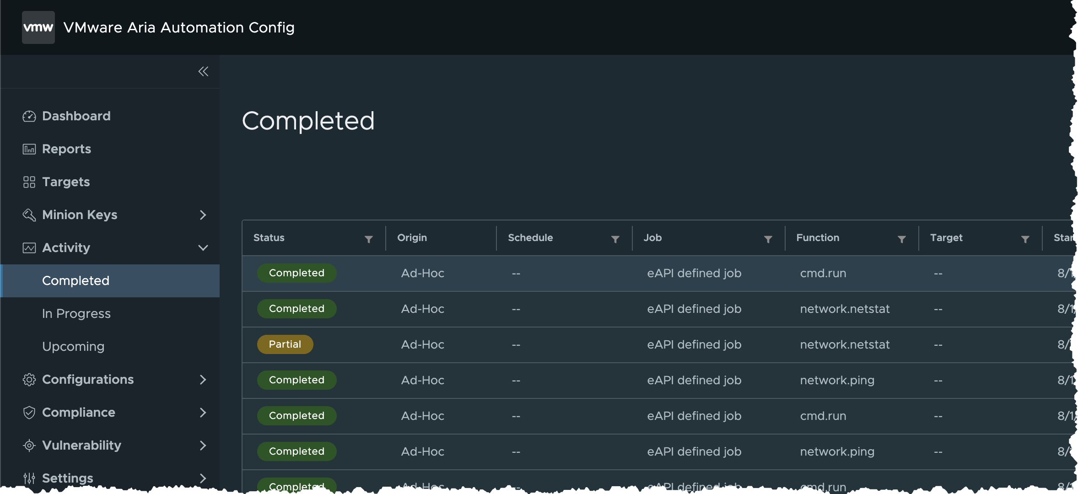Select Completed under Activity
The height and width of the screenshot is (494, 1078).
point(110,281)
